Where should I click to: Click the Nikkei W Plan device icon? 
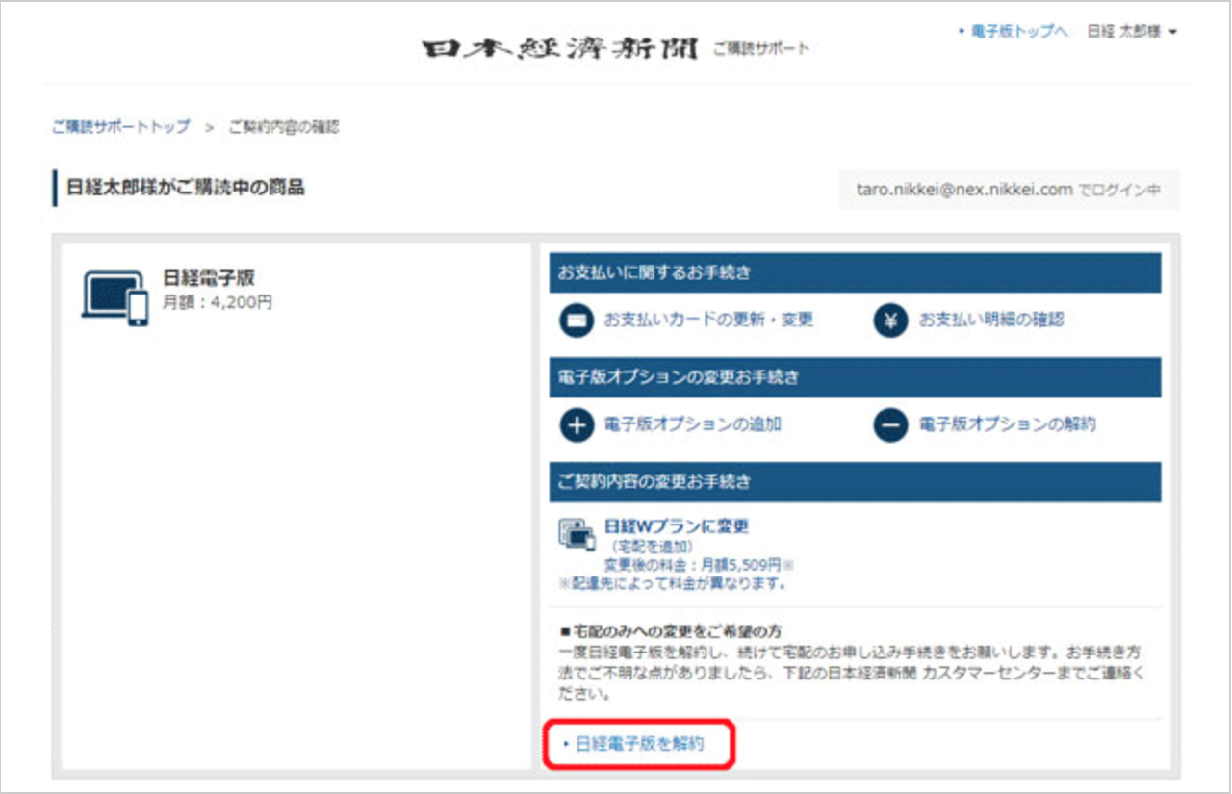click(x=577, y=534)
